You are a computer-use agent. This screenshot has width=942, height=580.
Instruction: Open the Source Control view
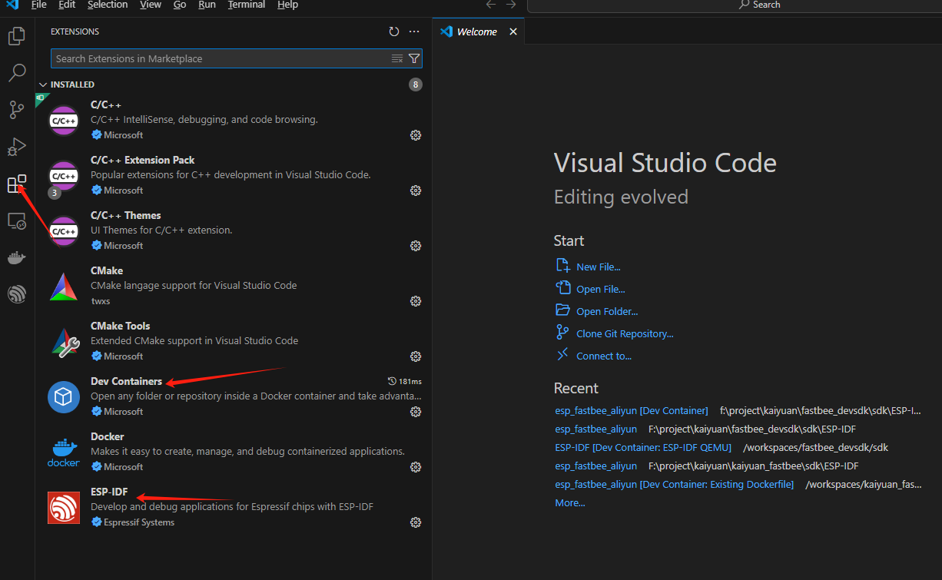pos(17,110)
